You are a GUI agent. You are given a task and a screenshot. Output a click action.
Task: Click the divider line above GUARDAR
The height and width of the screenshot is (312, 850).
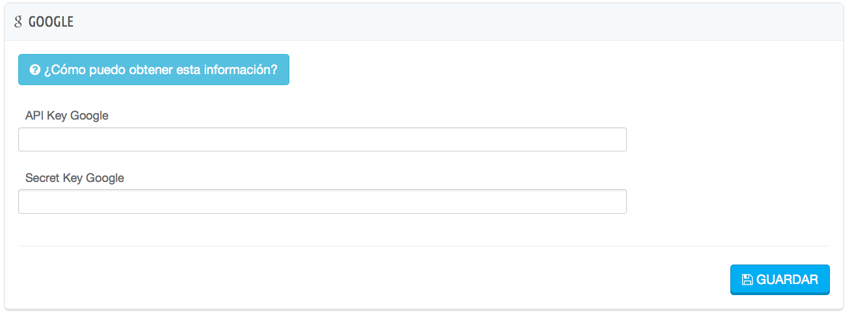tap(423, 246)
